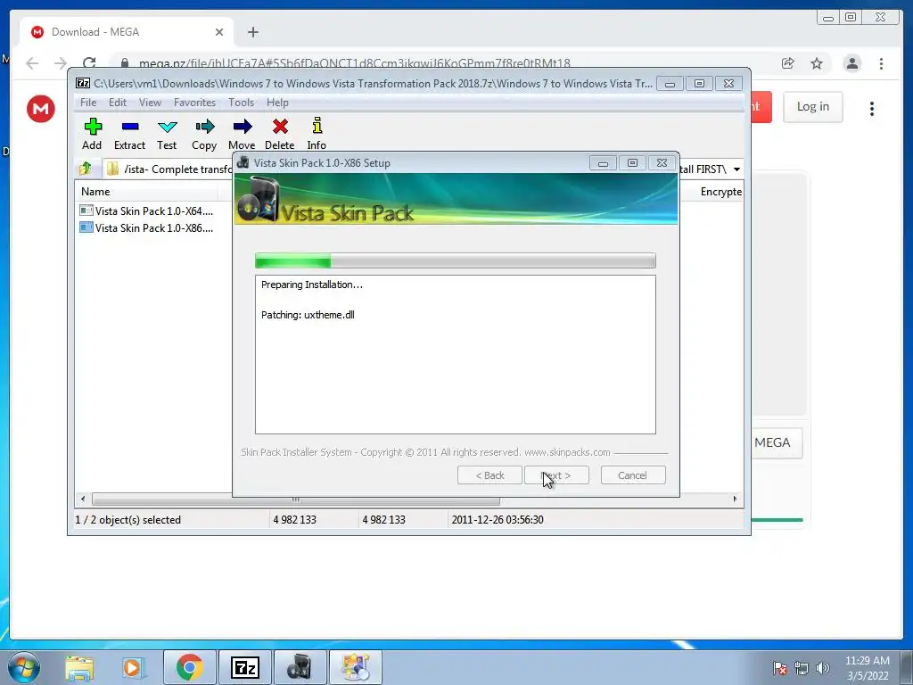The width and height of the screenshot is (913, 685).
Task: Open the Info tool in 7-Zip
Action: [317, 134]
